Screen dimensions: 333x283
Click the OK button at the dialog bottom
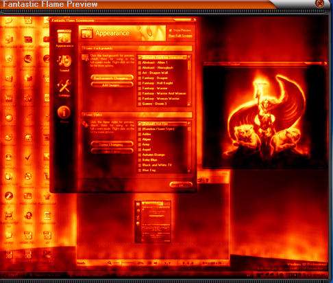(x=181, y=185)
